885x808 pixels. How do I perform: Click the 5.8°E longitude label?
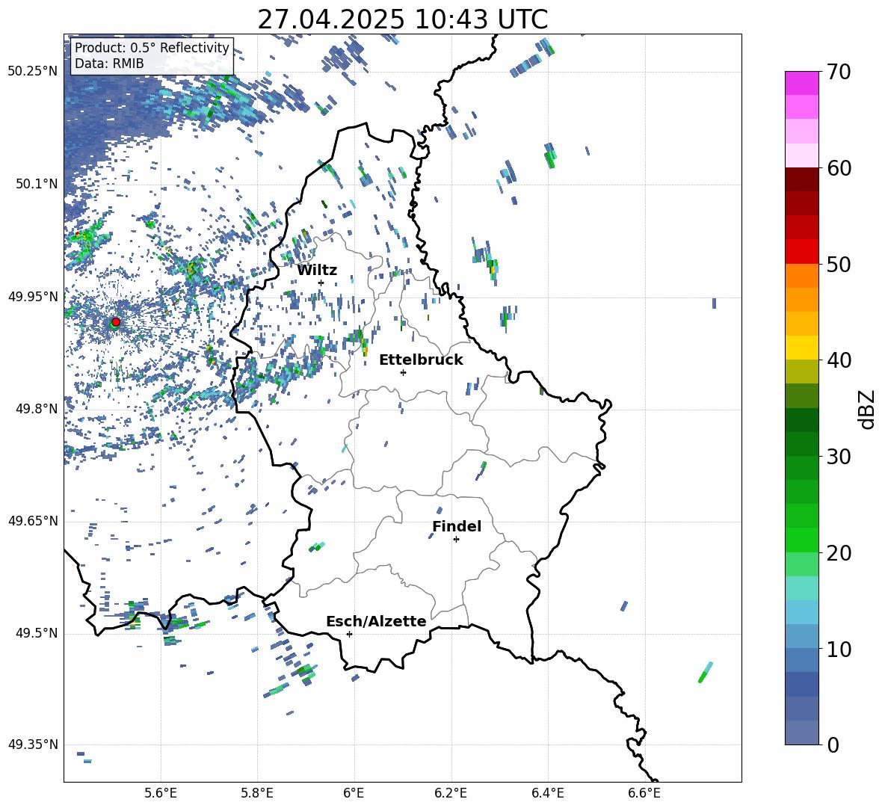pos(257,793)
